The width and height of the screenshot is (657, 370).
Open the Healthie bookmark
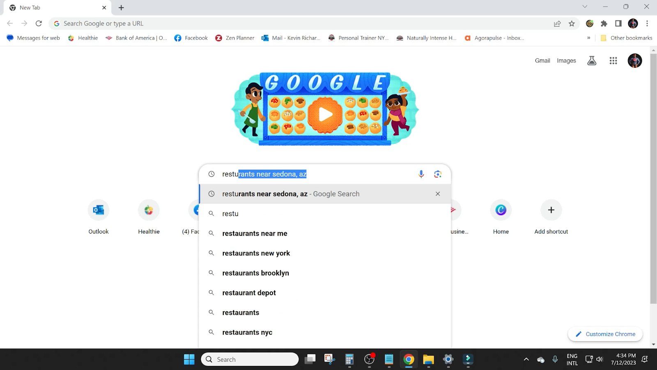point(83,38)
